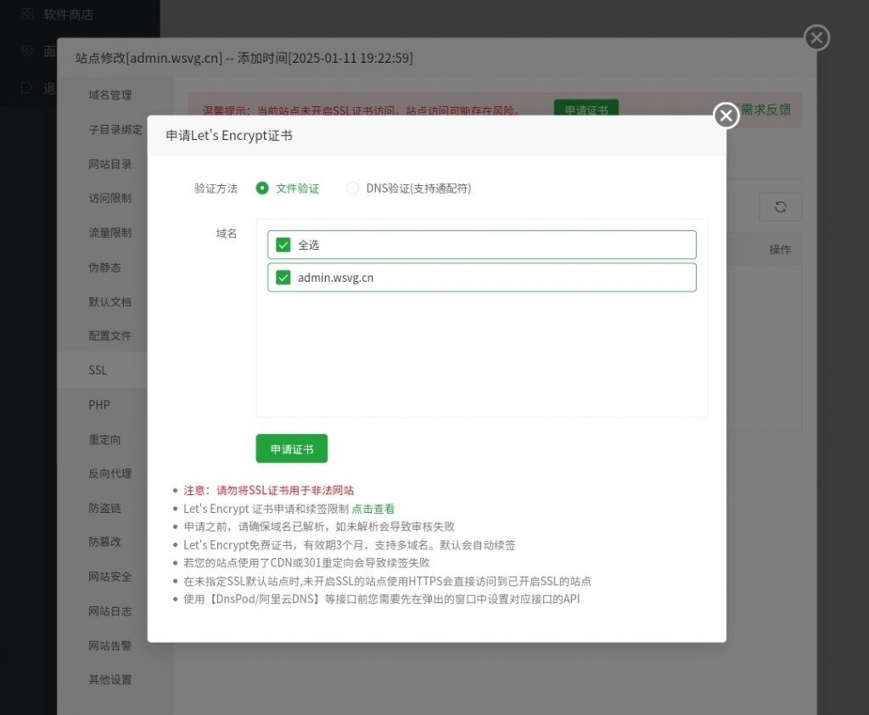Toggle the 全选 checkbox
The width and height of the screenshot is (869, 715).
pyautogui.click(x=283, y=245)
